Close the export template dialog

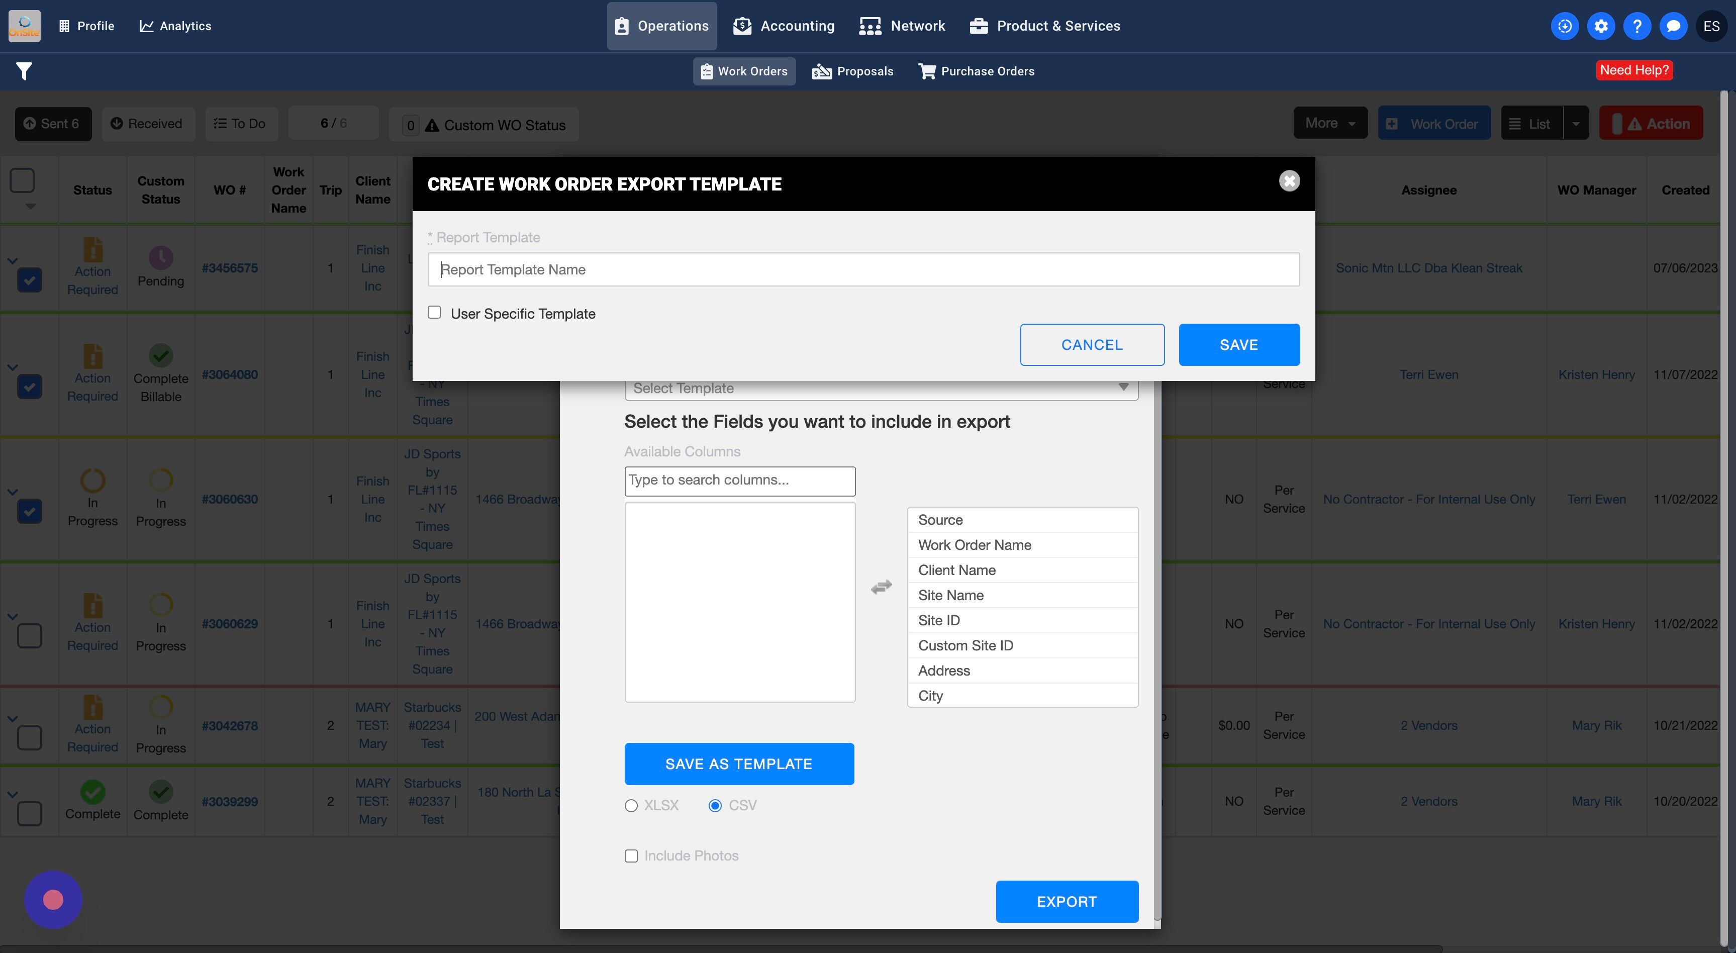click(x=1289, y=180)
